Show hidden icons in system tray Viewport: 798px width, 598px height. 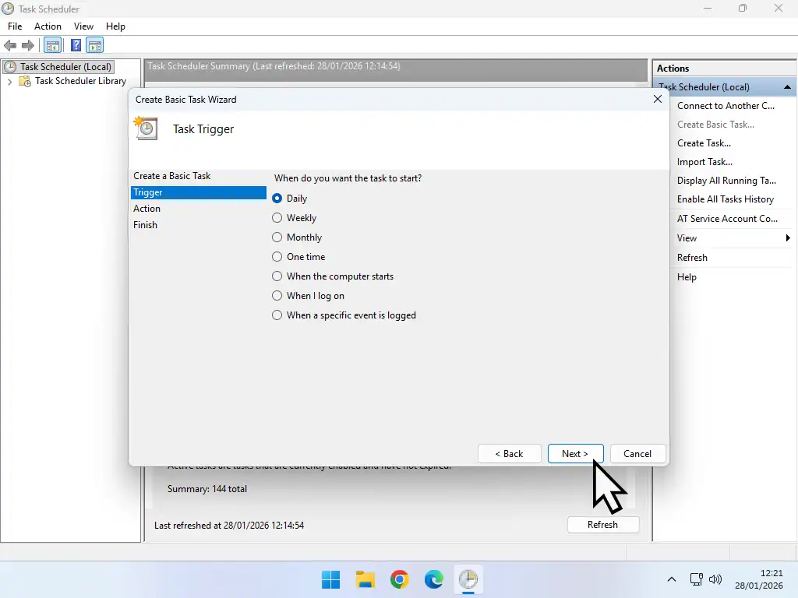[672, 579]
